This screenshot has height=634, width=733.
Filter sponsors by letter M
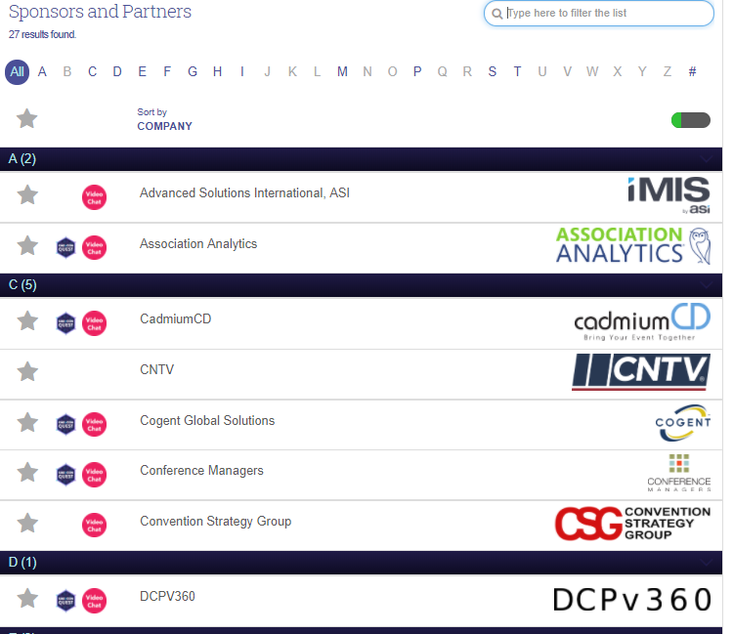pos(342,72)
